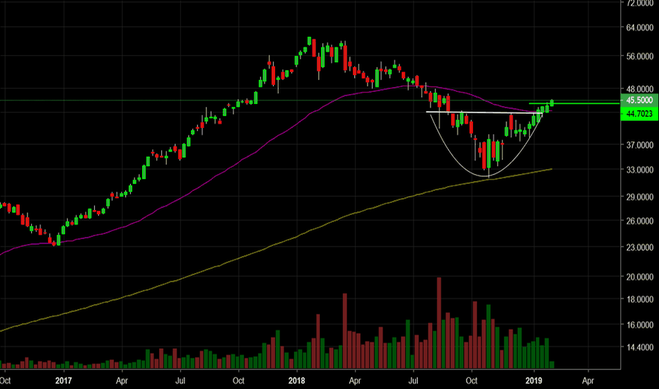Viewport: 659px width, 389px height.
Task: Click the green 44.7023 price label
Action: pyautogui.click(x=639, y=114)
